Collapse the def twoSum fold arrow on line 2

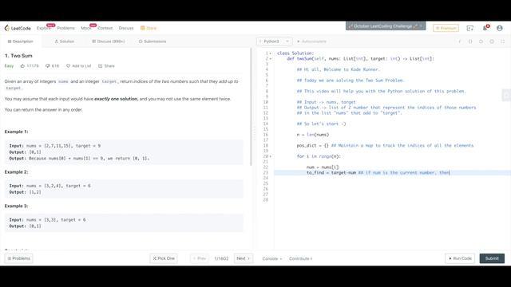(270, 59)
